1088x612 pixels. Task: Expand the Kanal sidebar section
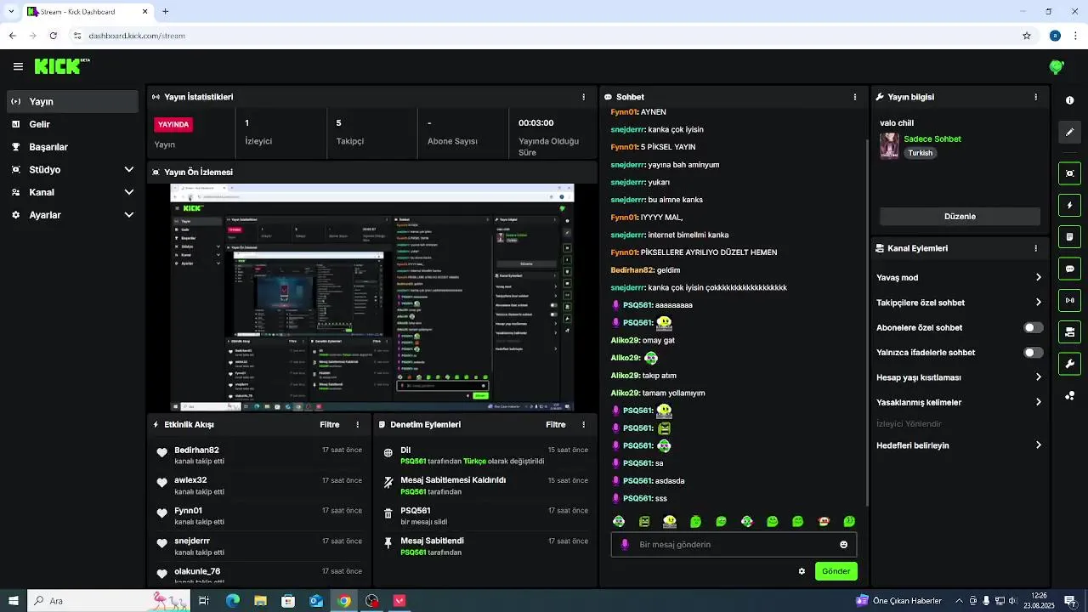pos(72,192)
